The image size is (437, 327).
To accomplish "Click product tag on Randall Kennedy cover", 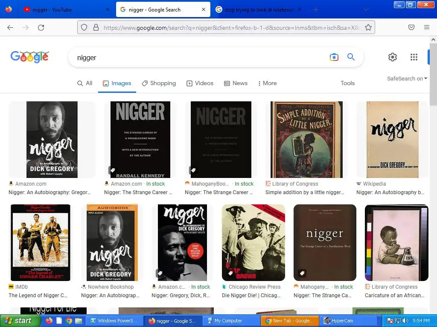I will (112, 170).
